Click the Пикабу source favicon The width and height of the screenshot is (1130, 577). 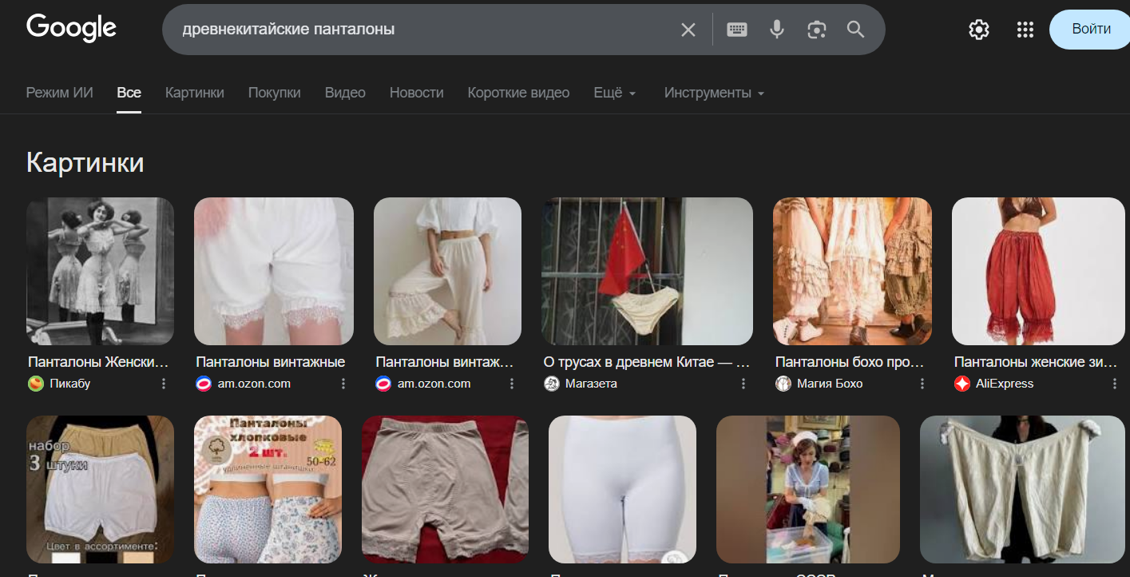[x=36, y=384]
